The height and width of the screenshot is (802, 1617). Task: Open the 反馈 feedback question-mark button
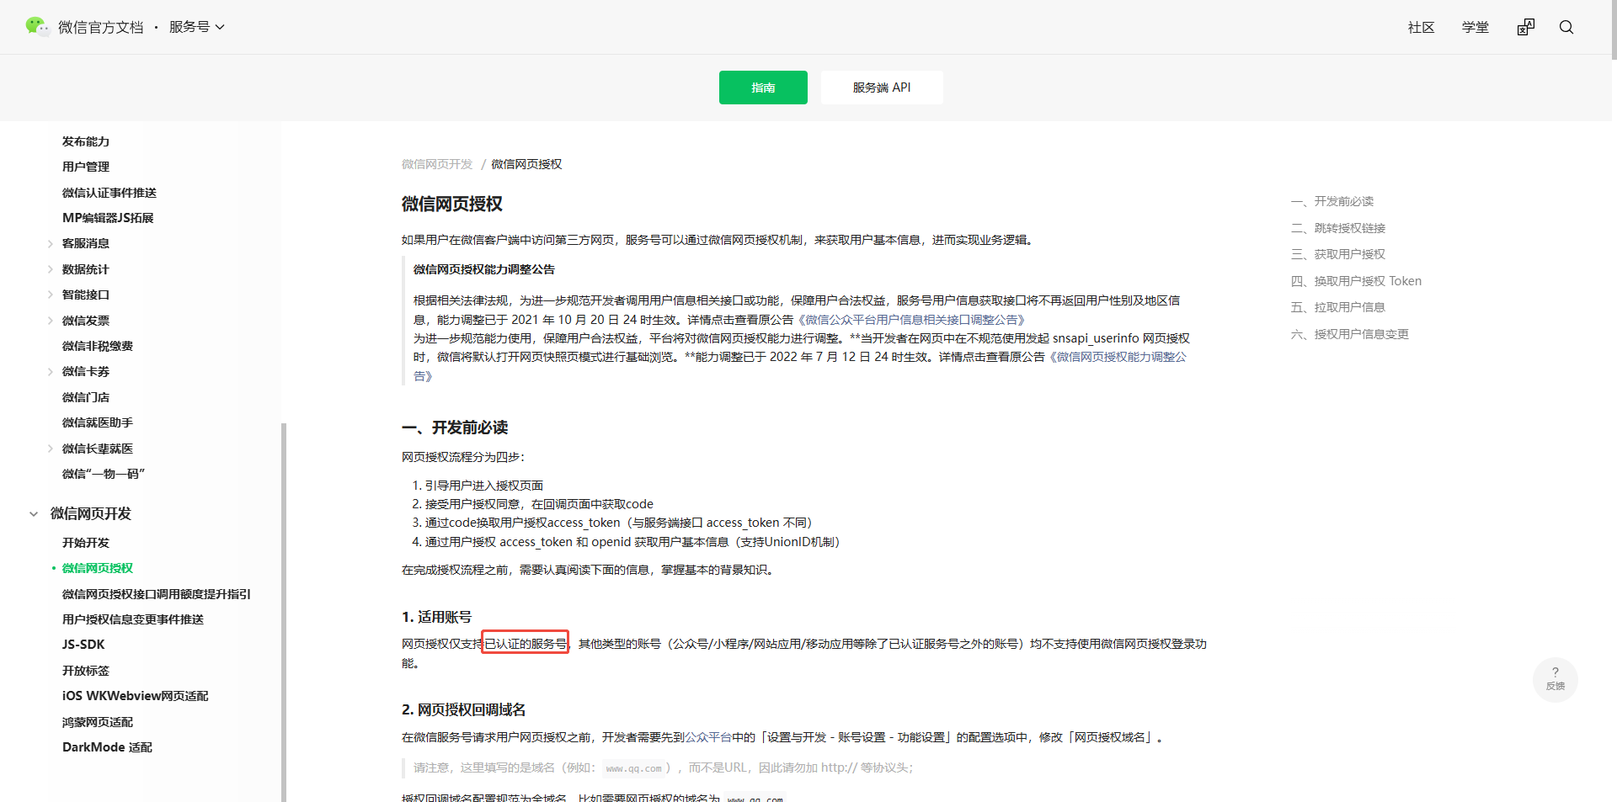1555,679
